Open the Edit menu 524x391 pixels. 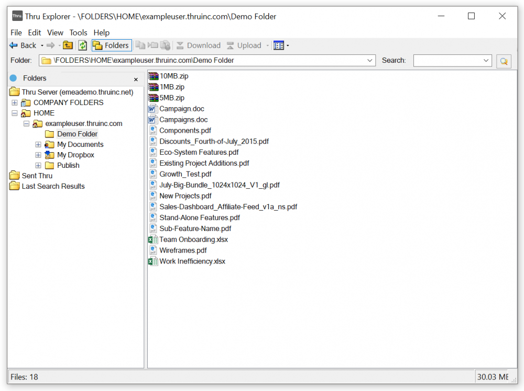coord(35,32)
